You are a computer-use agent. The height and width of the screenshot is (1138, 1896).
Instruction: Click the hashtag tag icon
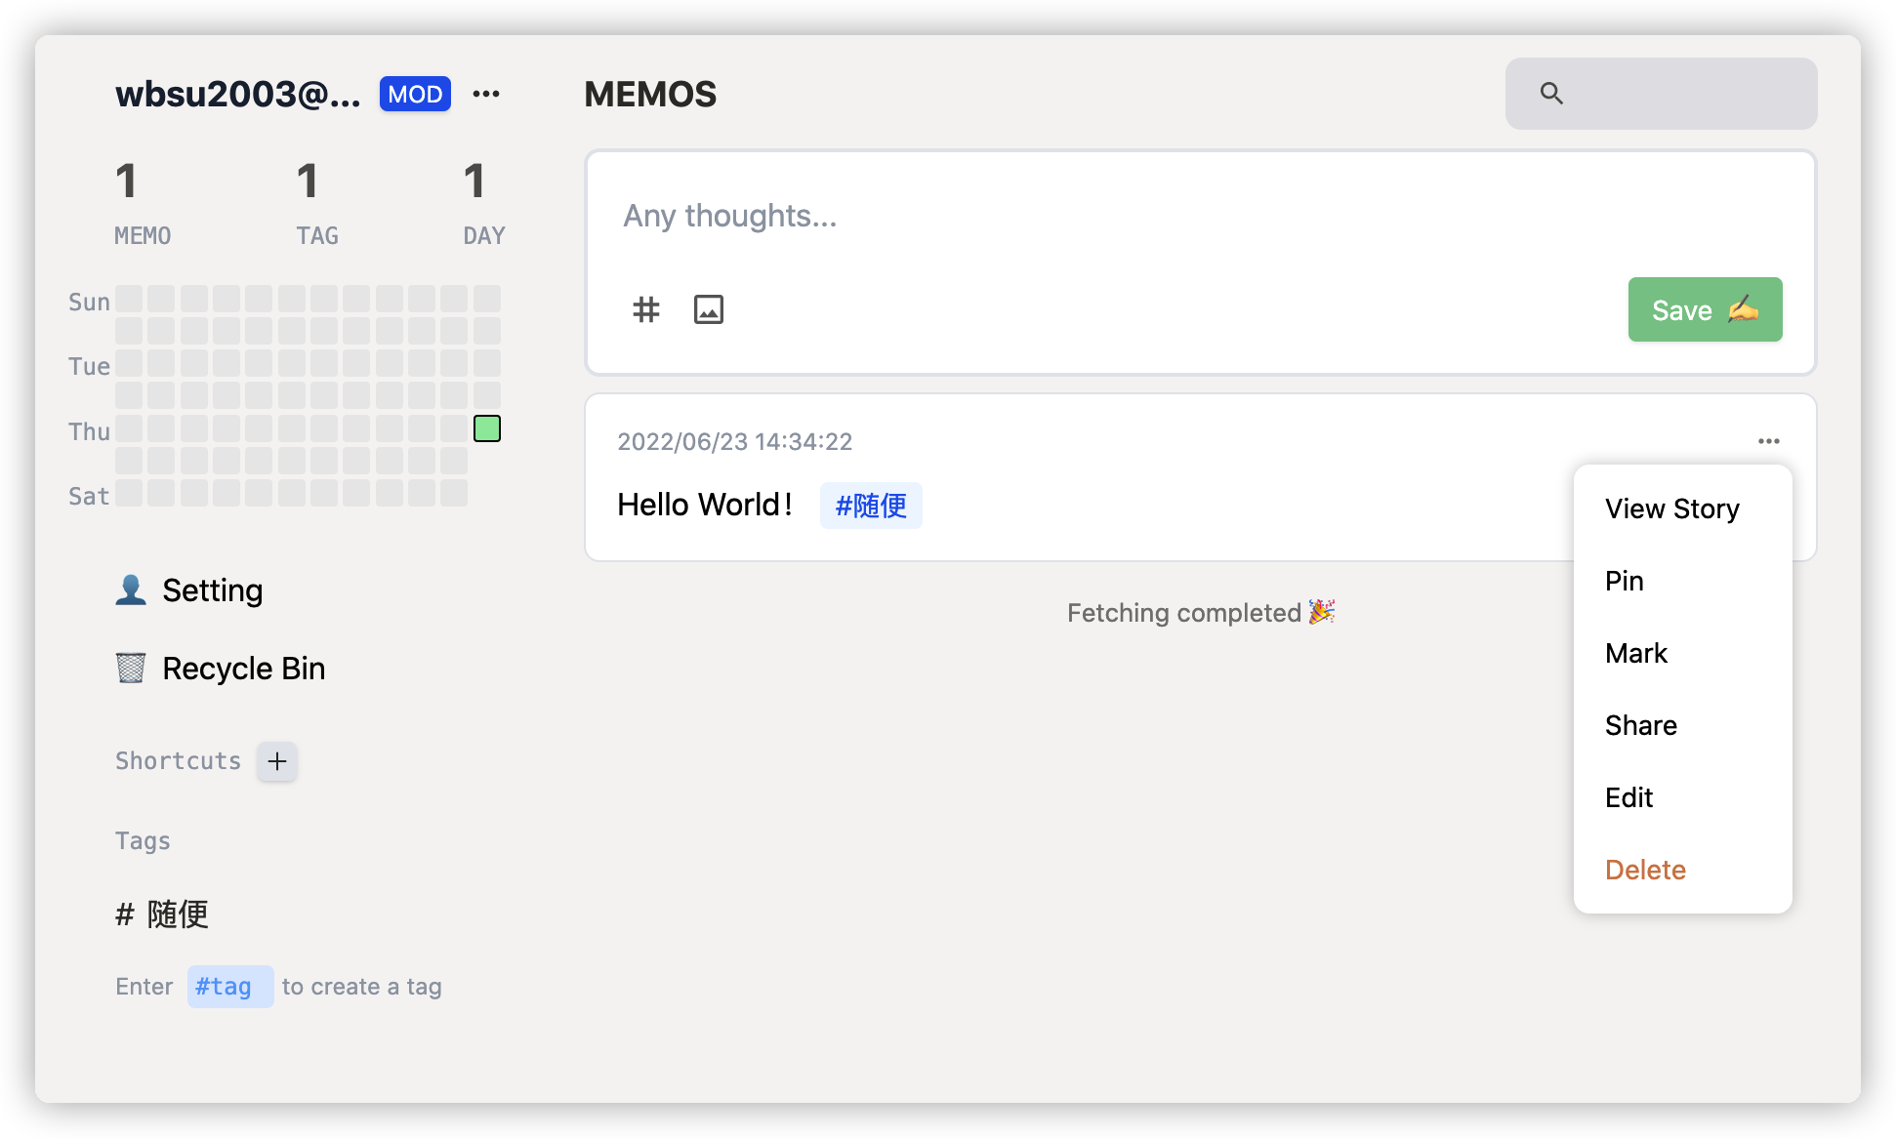pos(647,308)
